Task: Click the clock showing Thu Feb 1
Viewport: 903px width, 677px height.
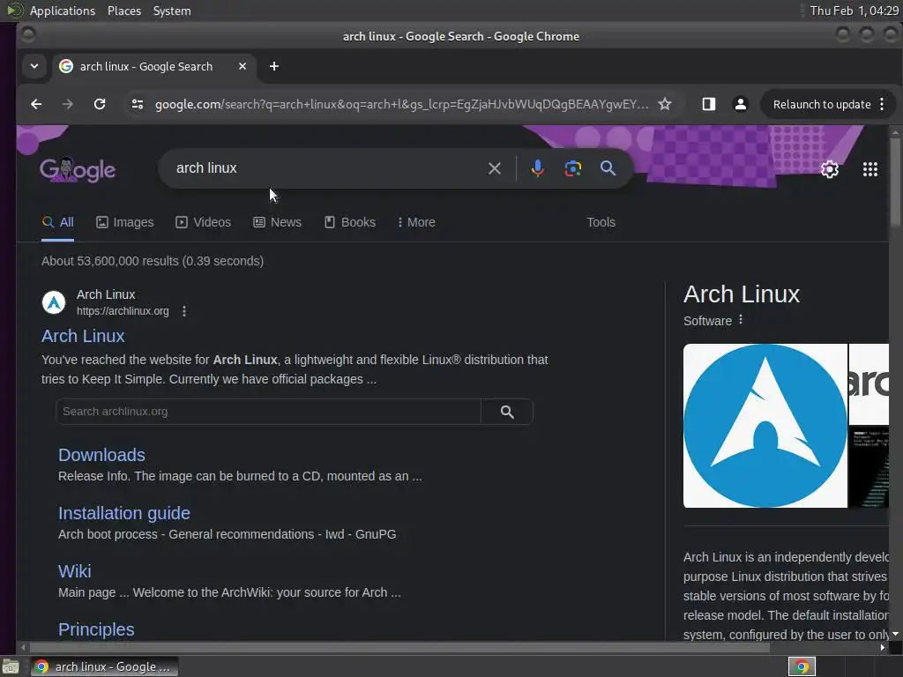Action: pos(854,11)
